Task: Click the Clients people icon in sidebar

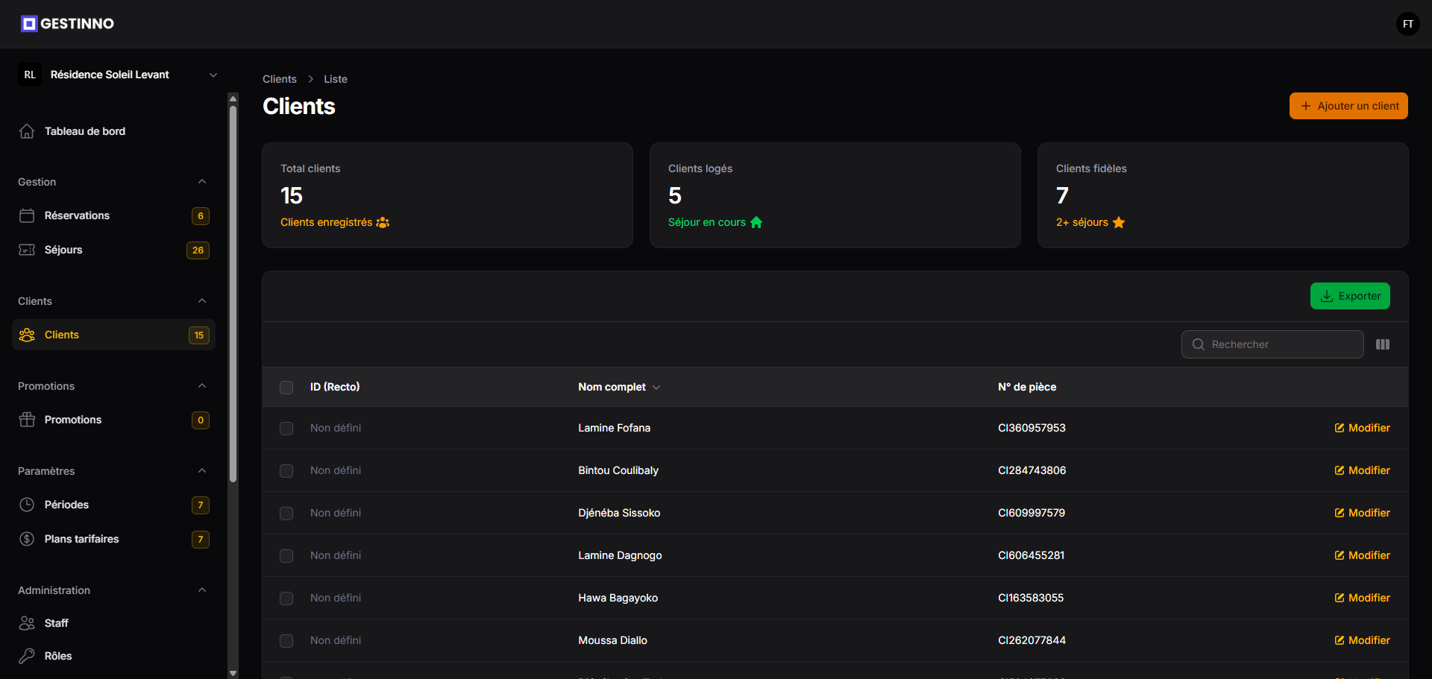Action: pos(27,335)
